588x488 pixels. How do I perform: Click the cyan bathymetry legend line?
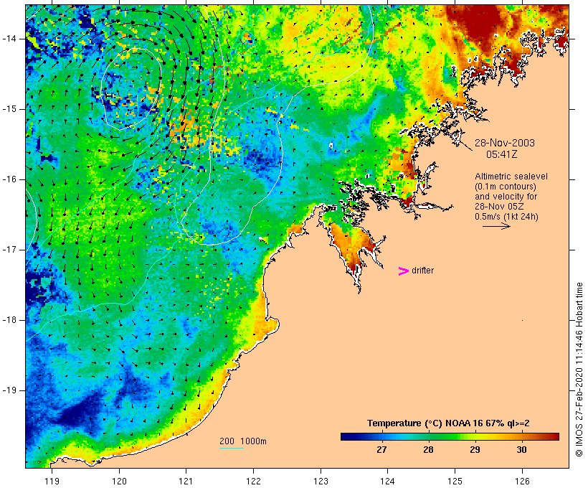[232, 448]
